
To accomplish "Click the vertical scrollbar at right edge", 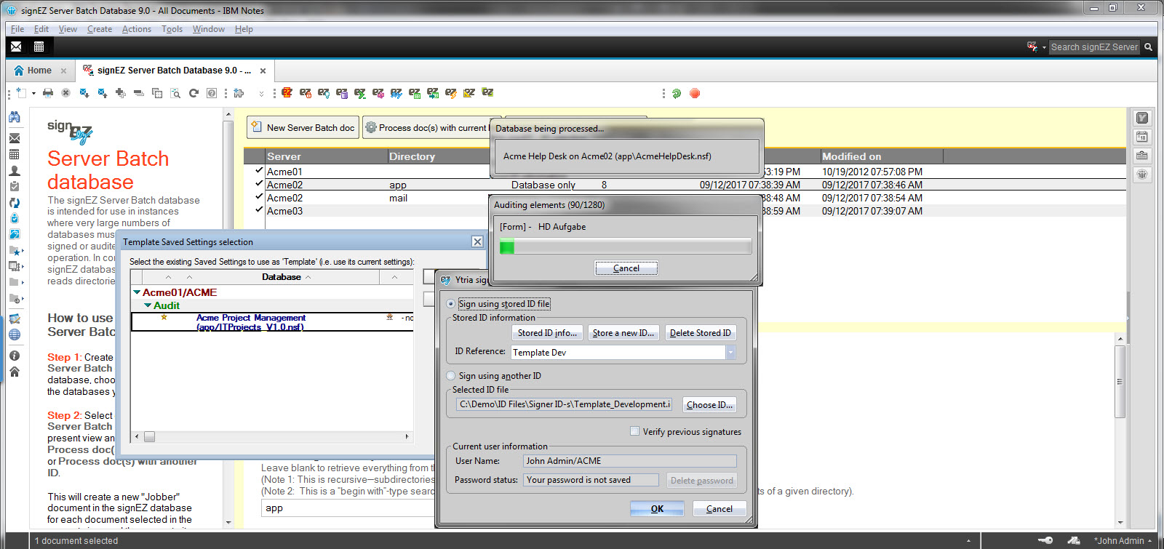I will (x=1120, y=429).
